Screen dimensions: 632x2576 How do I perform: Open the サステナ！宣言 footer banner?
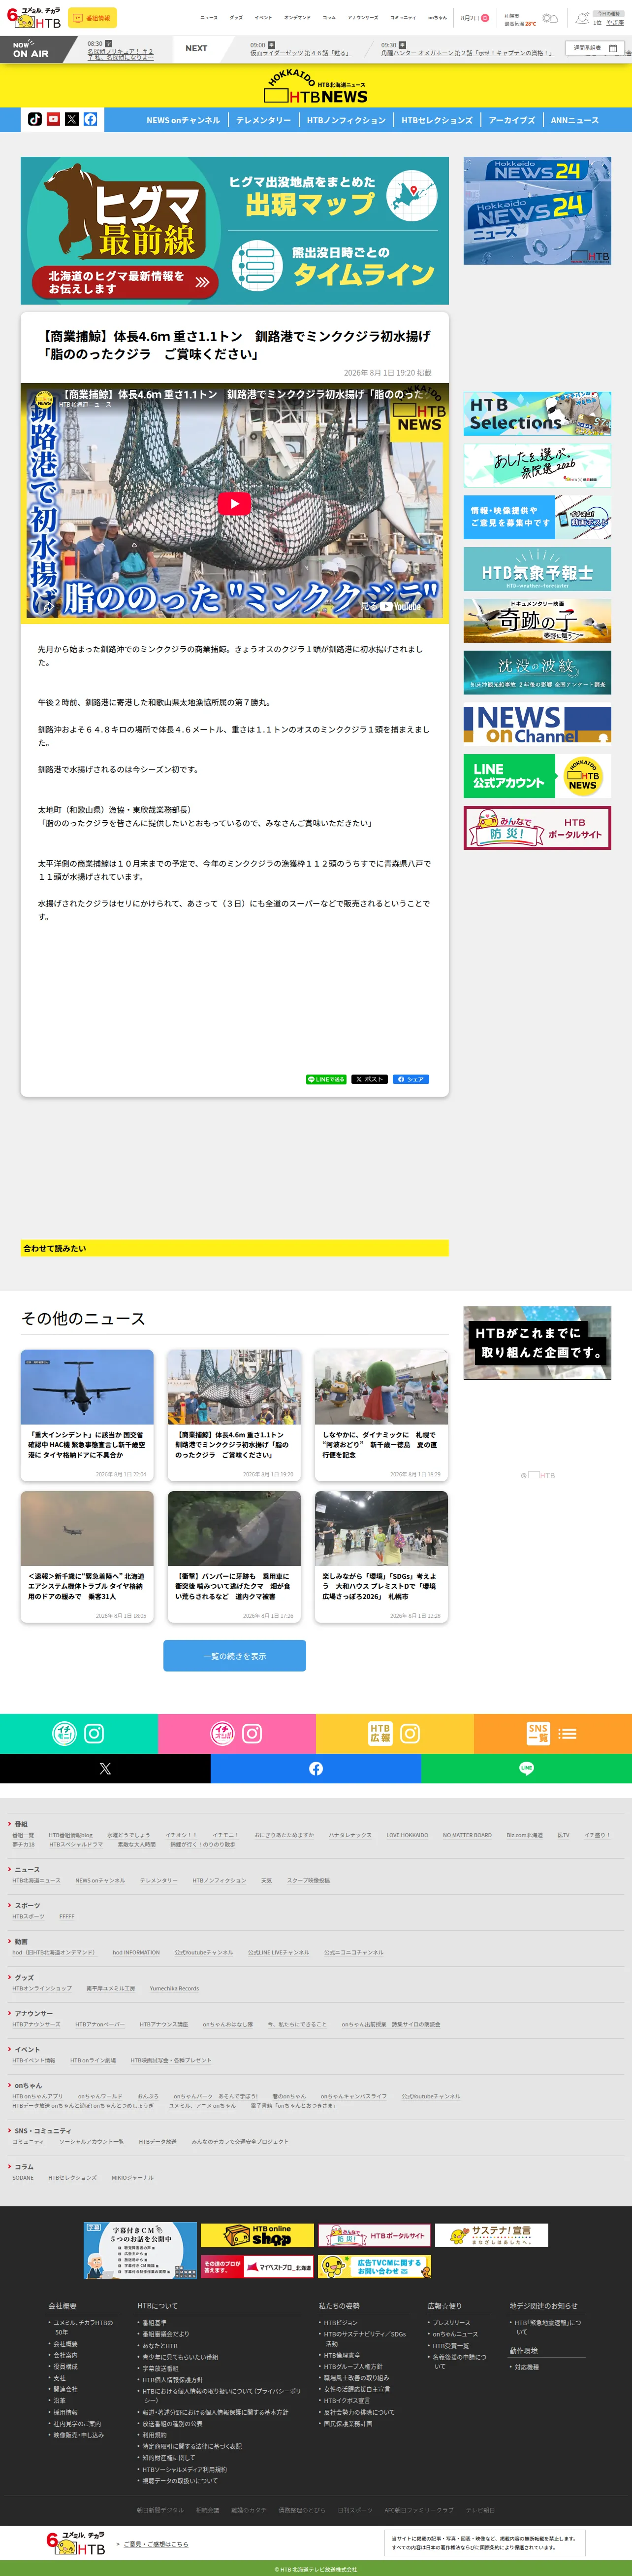(491, 2235)
